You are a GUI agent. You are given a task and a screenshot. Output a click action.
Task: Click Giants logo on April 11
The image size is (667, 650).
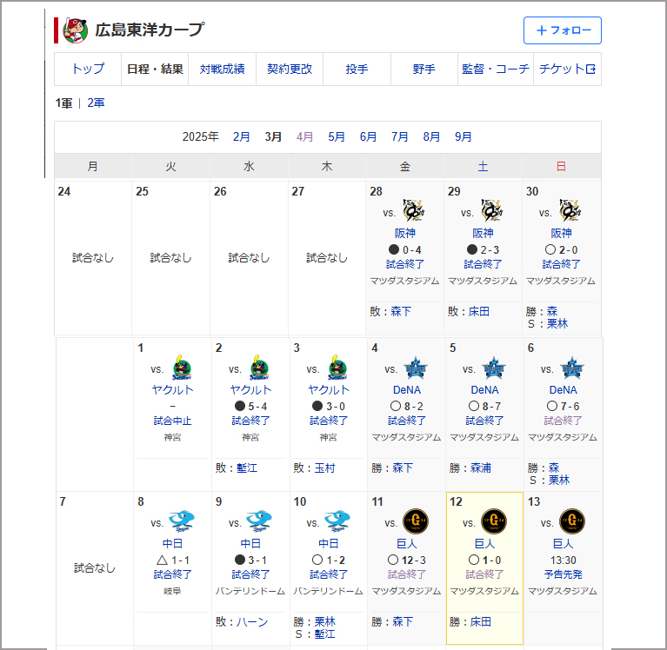(416, 521)
